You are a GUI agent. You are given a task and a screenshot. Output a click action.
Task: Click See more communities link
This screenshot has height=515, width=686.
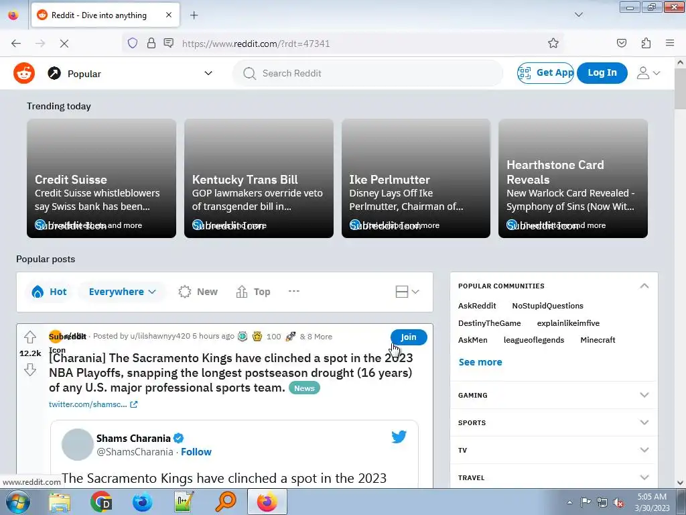(480, 362)
